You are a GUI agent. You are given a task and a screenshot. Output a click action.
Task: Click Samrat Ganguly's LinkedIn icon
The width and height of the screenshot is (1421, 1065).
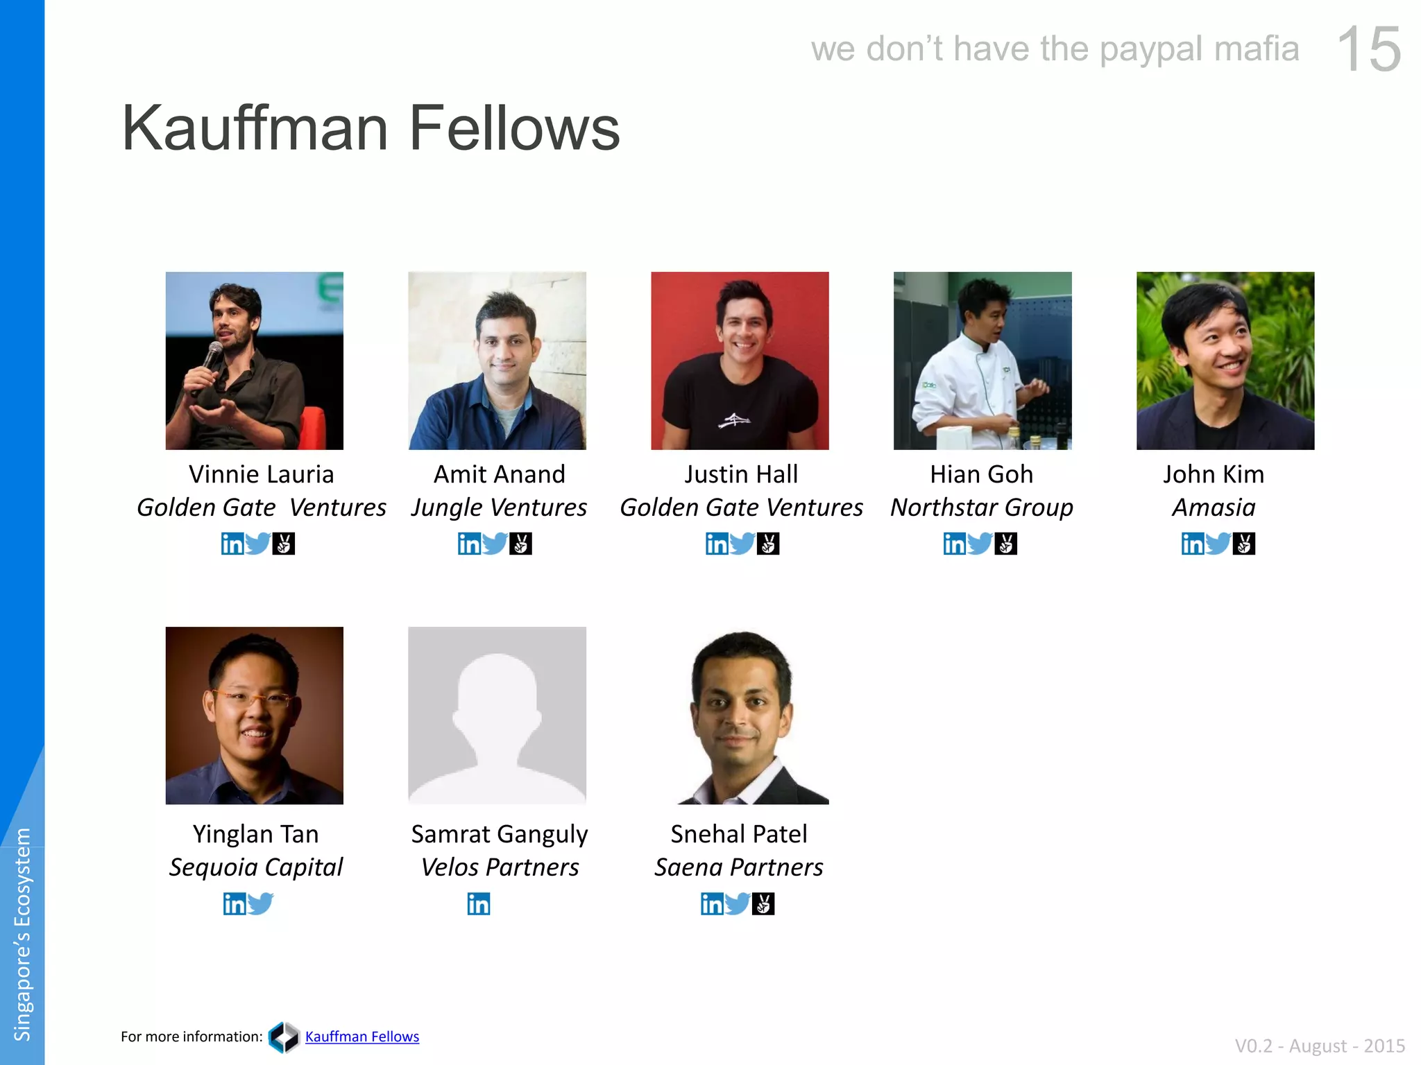pyautogui.click(x=479, y=903)
